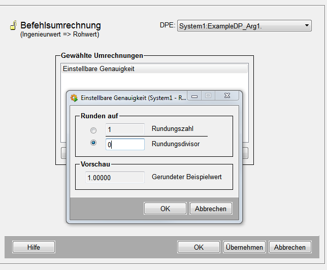The image size is (327, 270).
Task: Apply changes with Übernehmen
Action: coord(244,247)
